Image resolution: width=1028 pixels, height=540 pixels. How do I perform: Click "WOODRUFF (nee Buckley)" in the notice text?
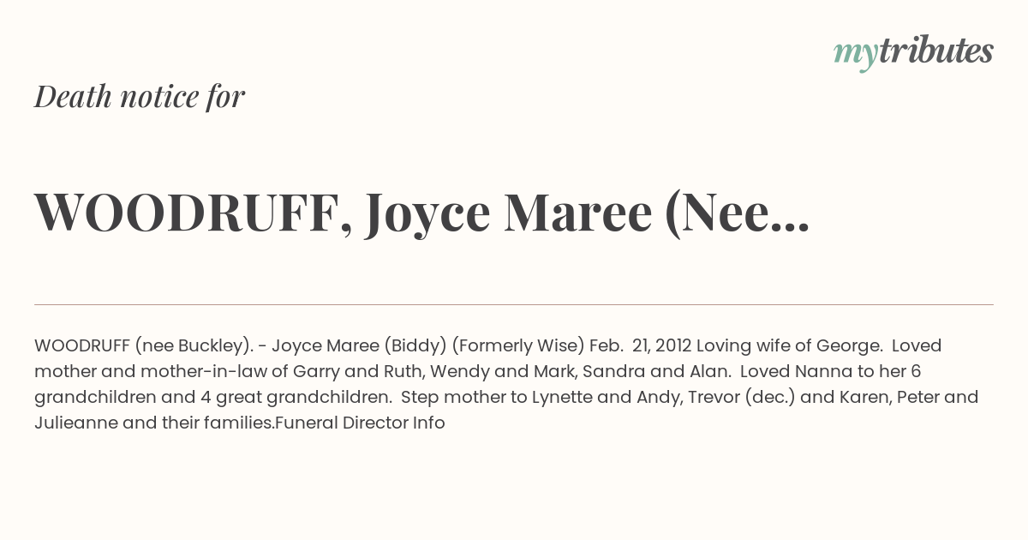click(142, 346)
